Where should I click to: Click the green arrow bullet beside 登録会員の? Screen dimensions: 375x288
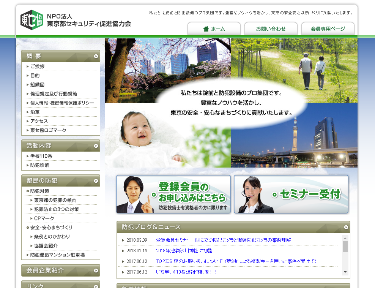(x=154, y=195)
